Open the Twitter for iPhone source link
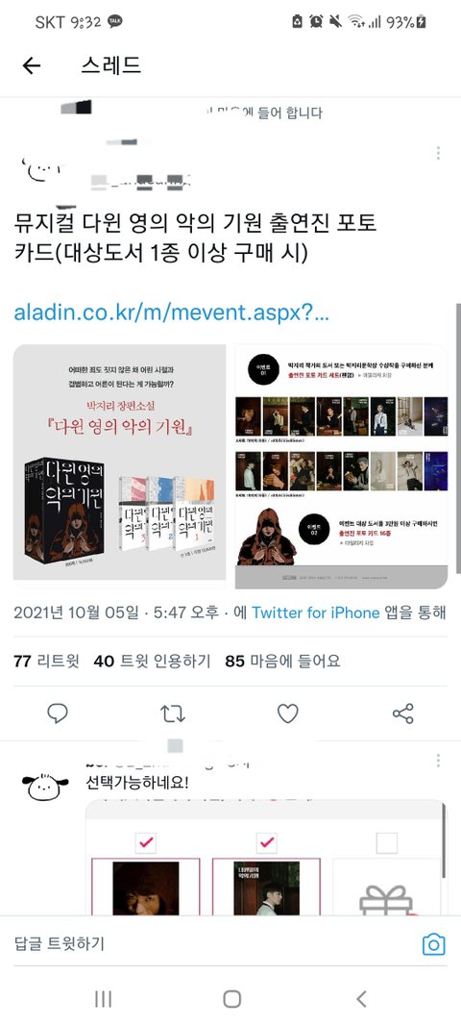 click(x=316, y=613)
